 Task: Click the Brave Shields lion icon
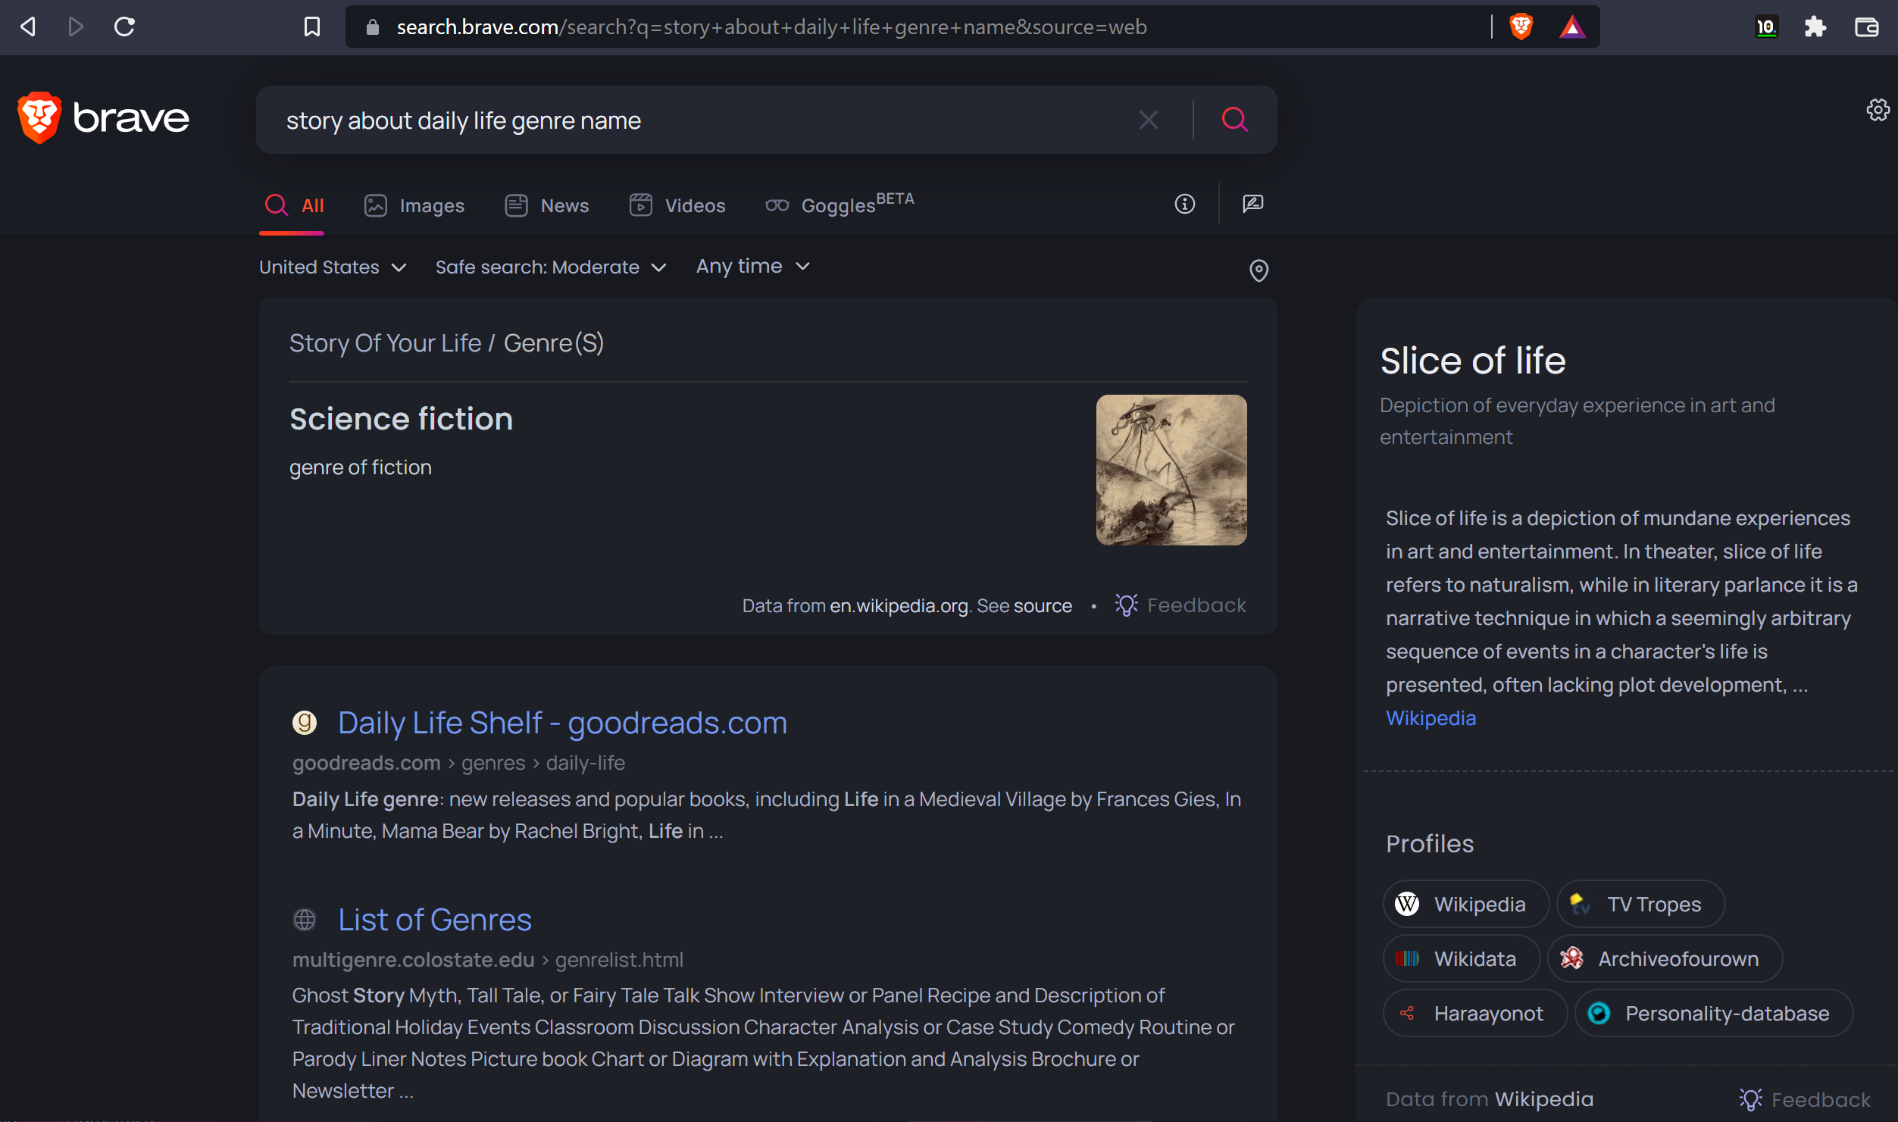click(1521, 27)
